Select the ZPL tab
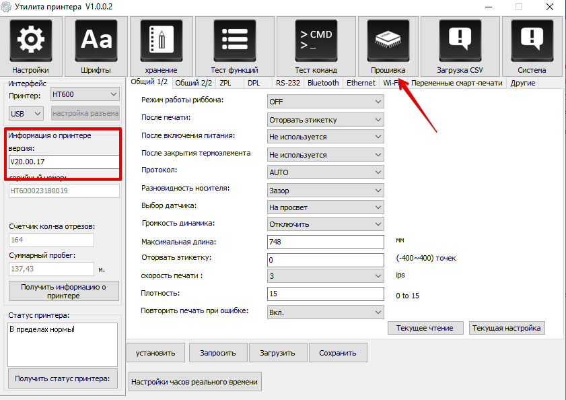 coord(225,83)
